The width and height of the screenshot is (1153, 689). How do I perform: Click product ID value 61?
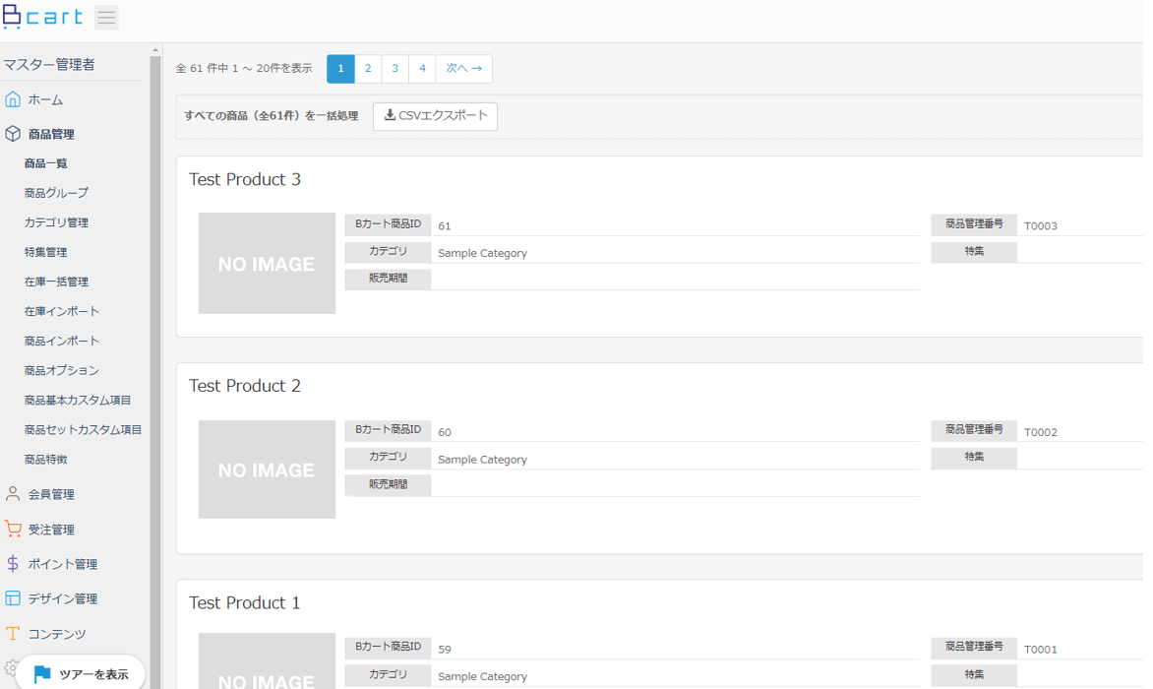click(444, 225)
